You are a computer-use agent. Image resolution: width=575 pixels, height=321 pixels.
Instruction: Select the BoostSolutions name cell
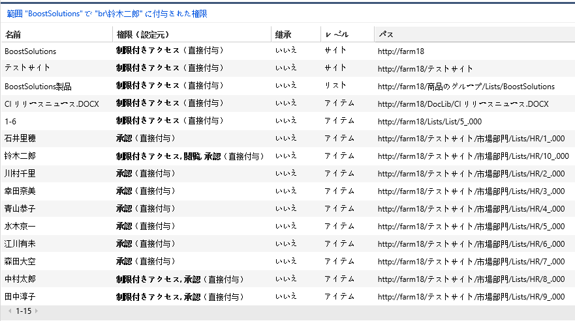31,51
